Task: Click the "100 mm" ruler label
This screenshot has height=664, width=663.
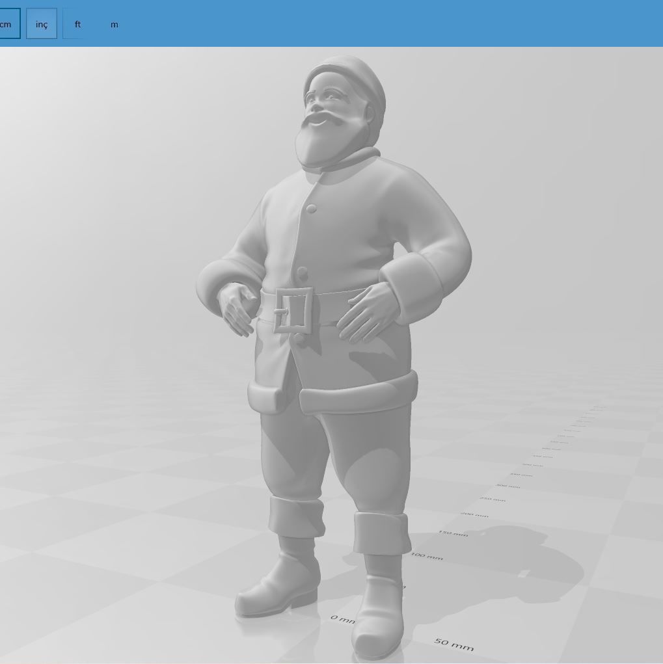Action: click(427, 557)
